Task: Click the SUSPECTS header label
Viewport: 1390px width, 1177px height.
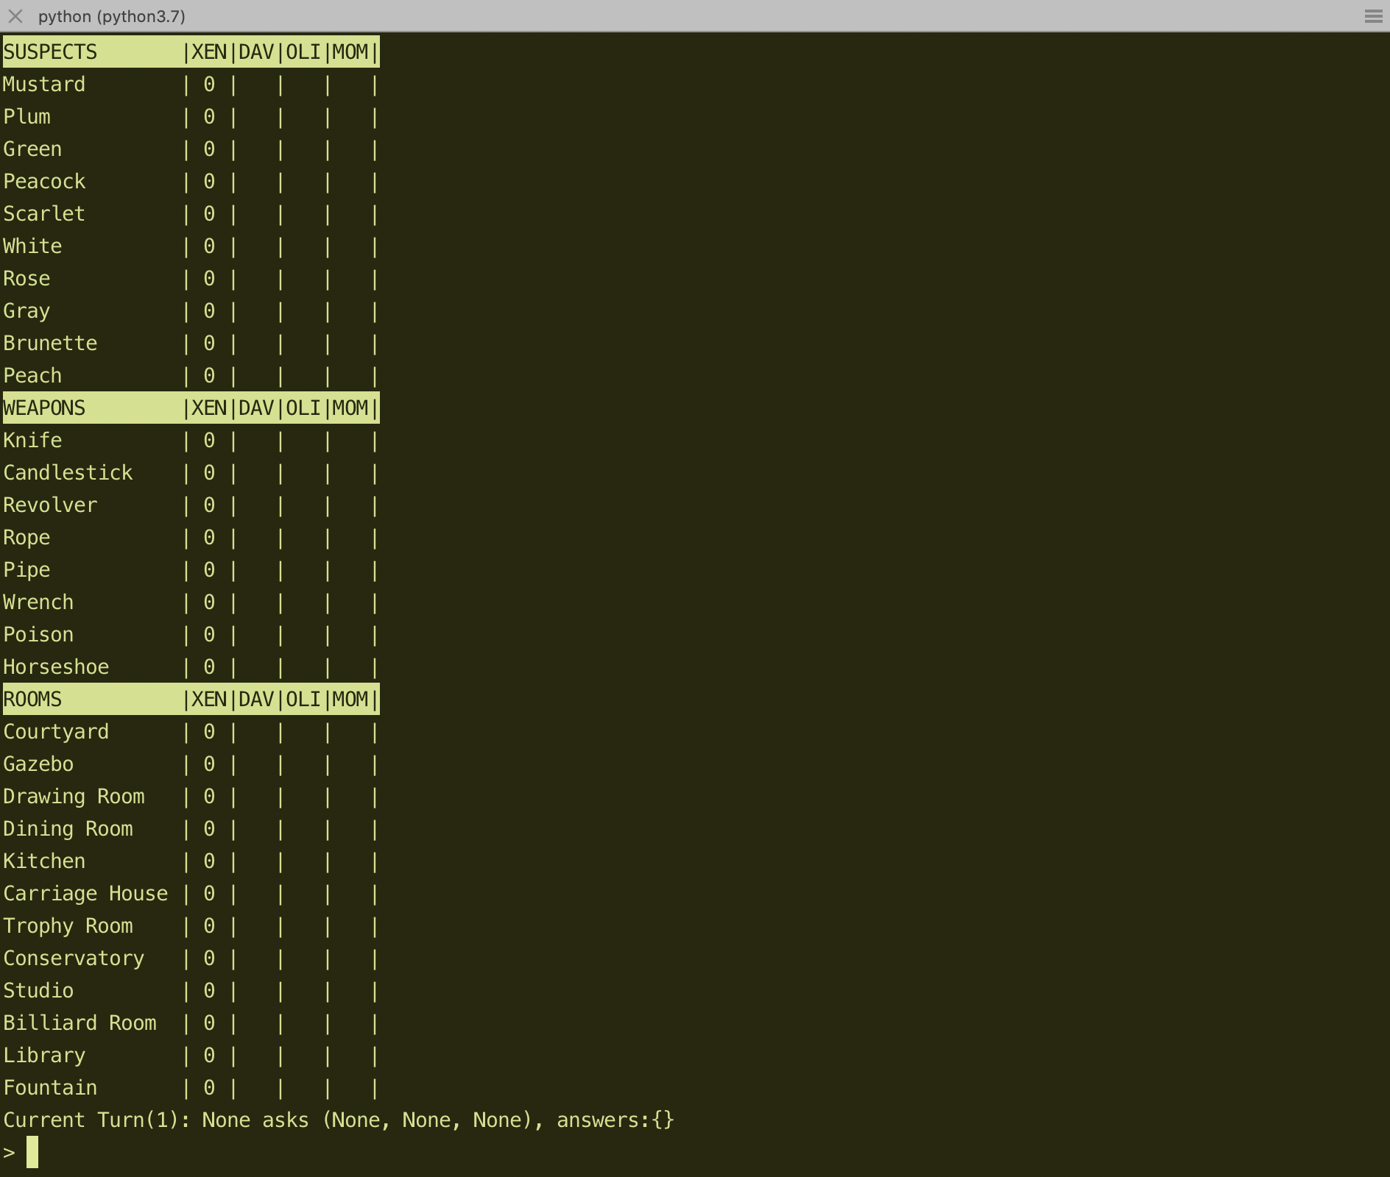Action: click(x=50, y=51)
